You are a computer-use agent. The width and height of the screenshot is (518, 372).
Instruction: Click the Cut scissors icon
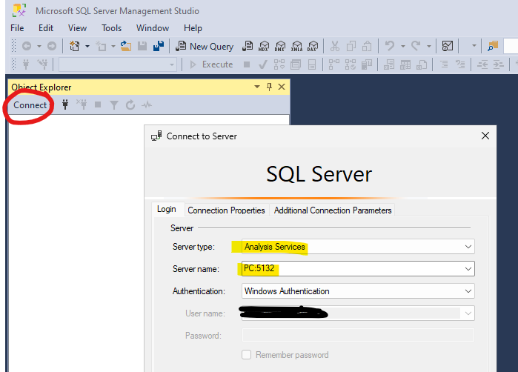pos(335,46)
